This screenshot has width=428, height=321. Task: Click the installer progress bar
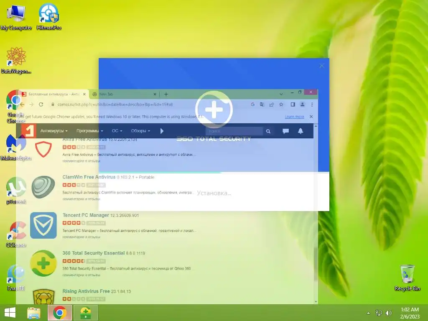tap(214, 172)
